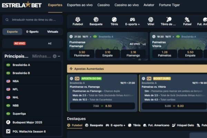Bet 5.50 on Empate for Palmeiras match
The image size is (207, 138).
coord(190,54)
